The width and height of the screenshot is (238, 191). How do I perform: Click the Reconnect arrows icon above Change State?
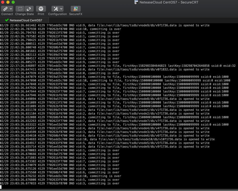[20, 9]
